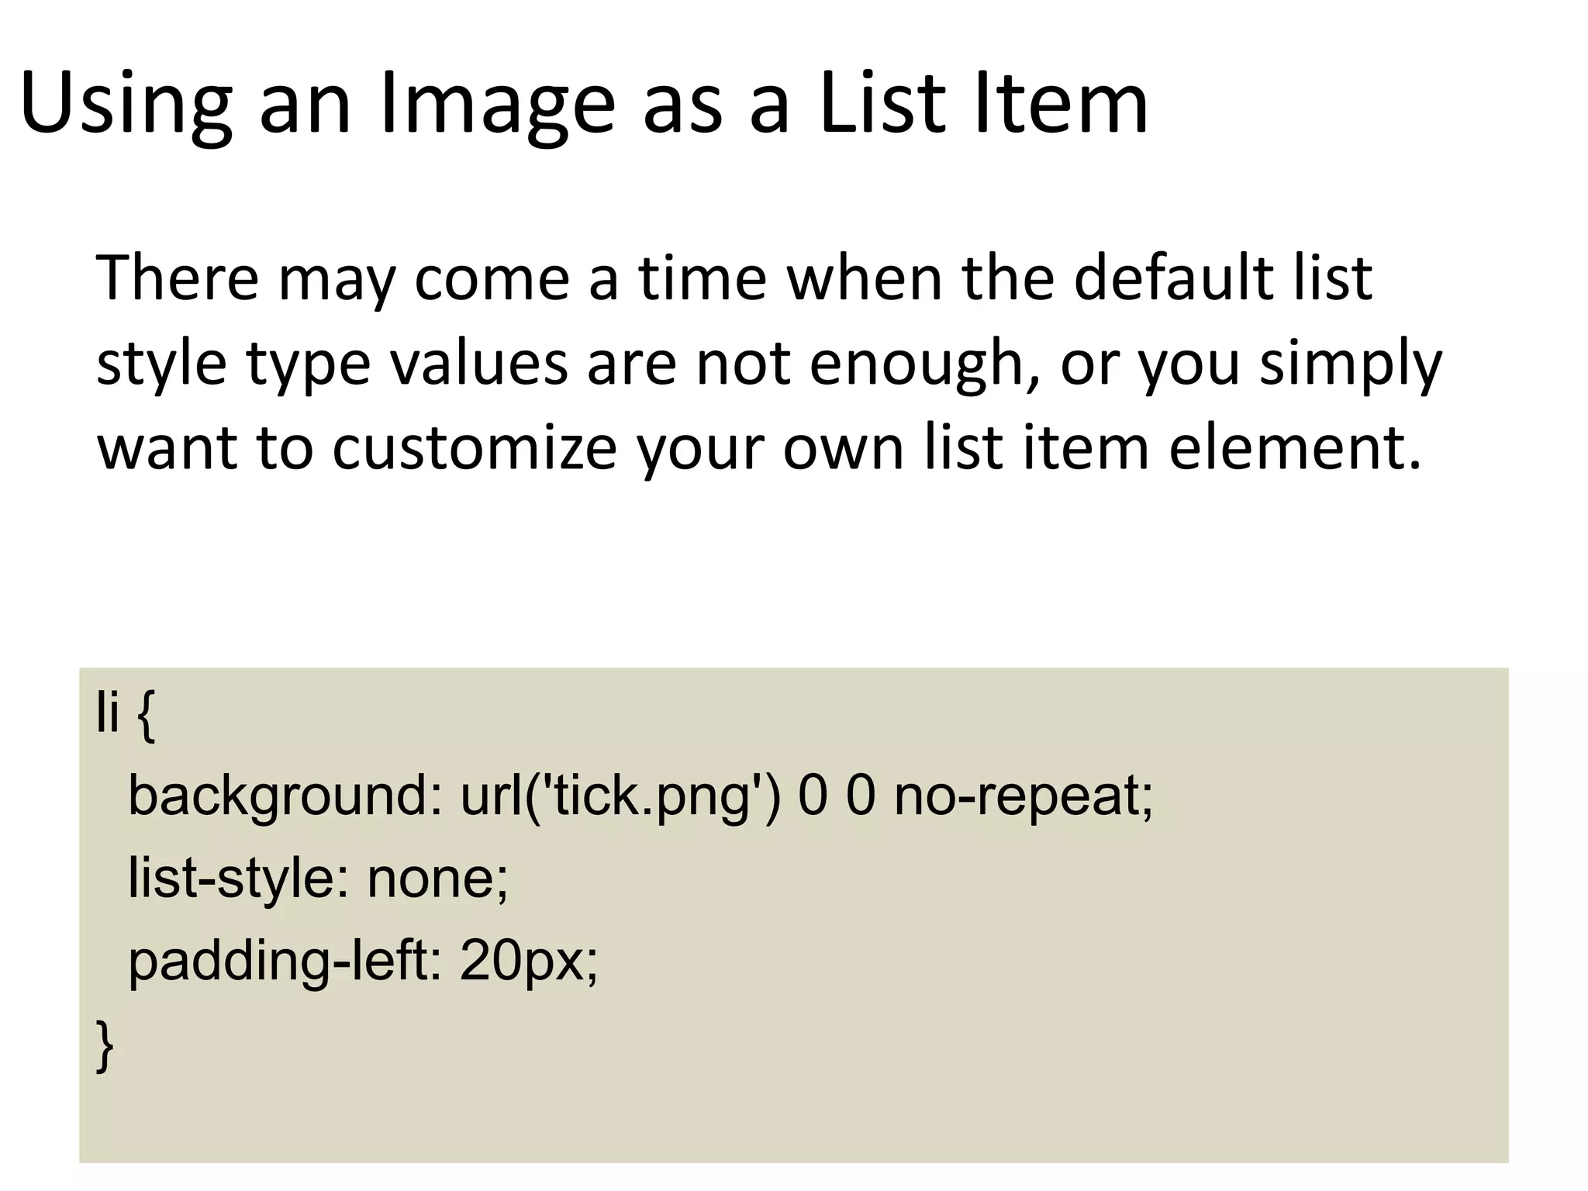Click the empty area of the beige code box
This screenshot has height=1191, width=1588.
pos(1086,1008)
